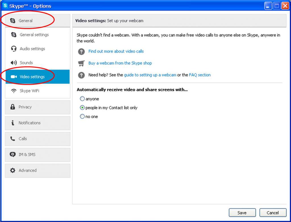The image size is (291, 222).
Task: Click the 'Skype couldn't find a webcam' message
Action: (x=178, y=38)
